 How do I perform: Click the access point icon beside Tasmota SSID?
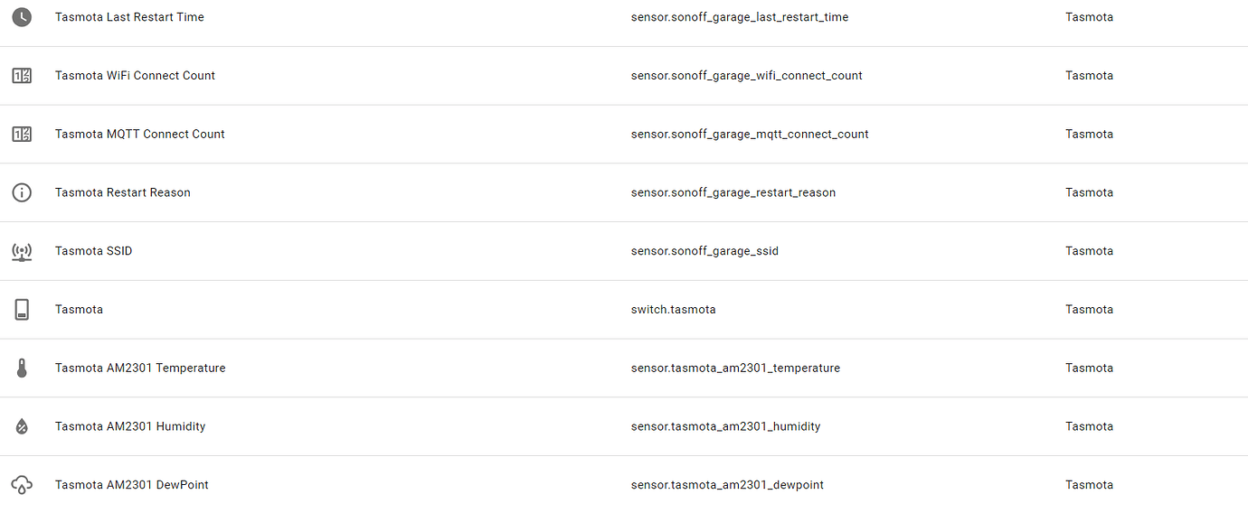click(22, 251)
